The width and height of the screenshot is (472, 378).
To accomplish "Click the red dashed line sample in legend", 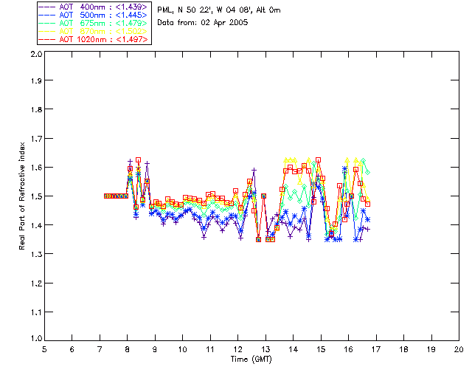I will point(47,40).
